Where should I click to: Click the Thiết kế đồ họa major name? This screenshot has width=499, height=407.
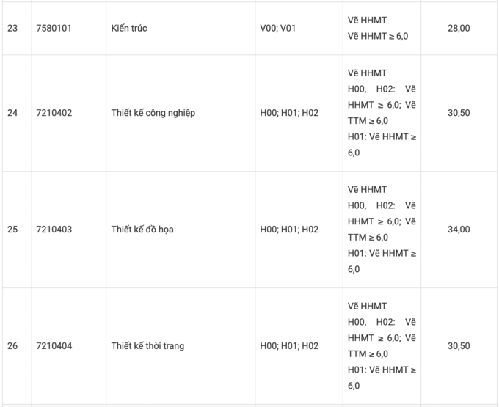[142, 230]
